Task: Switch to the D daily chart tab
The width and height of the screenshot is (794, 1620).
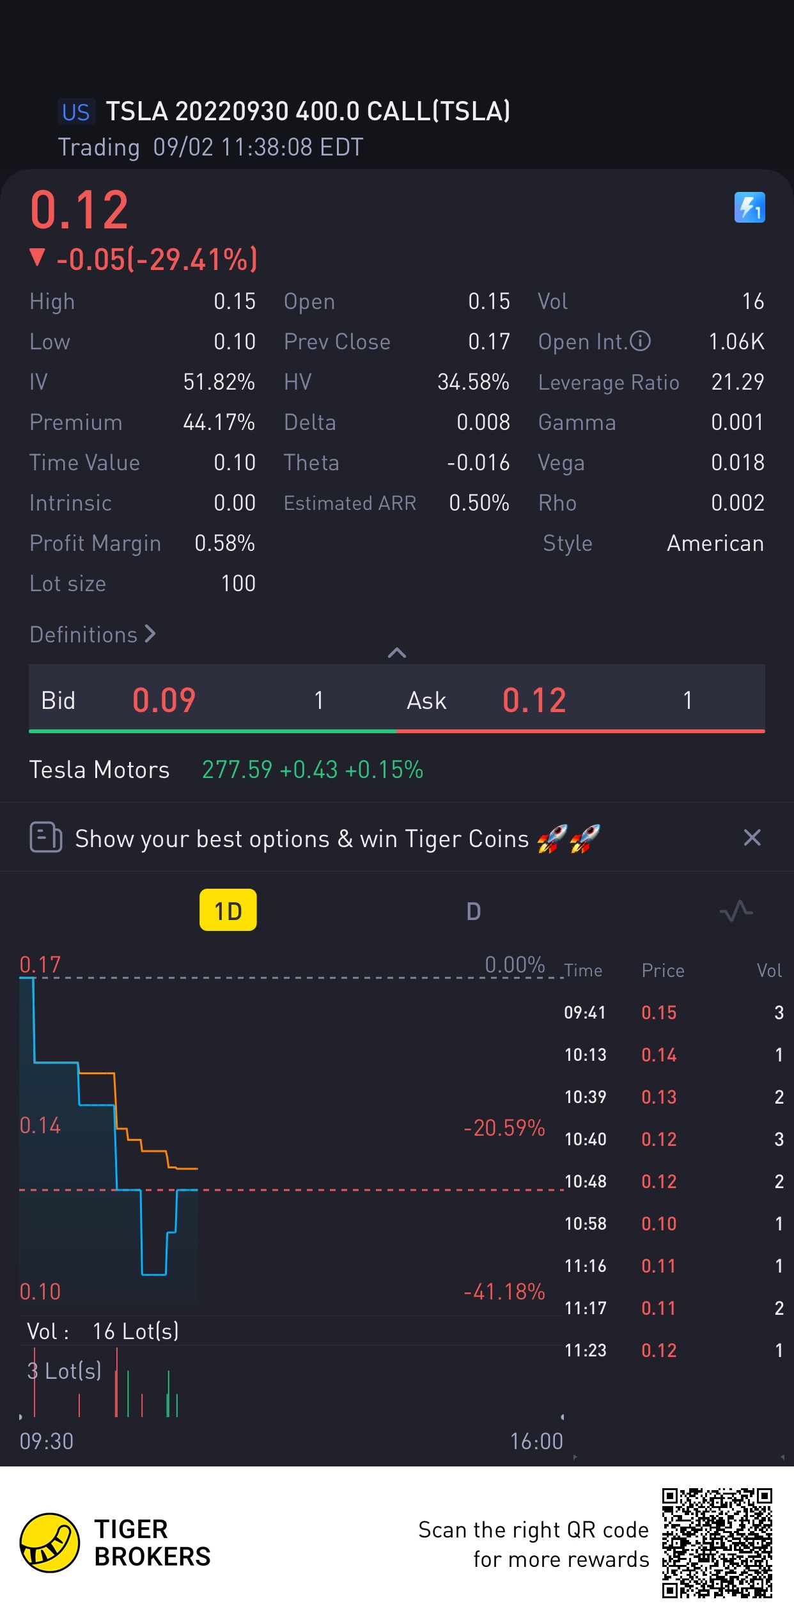Action: [473, 911]
